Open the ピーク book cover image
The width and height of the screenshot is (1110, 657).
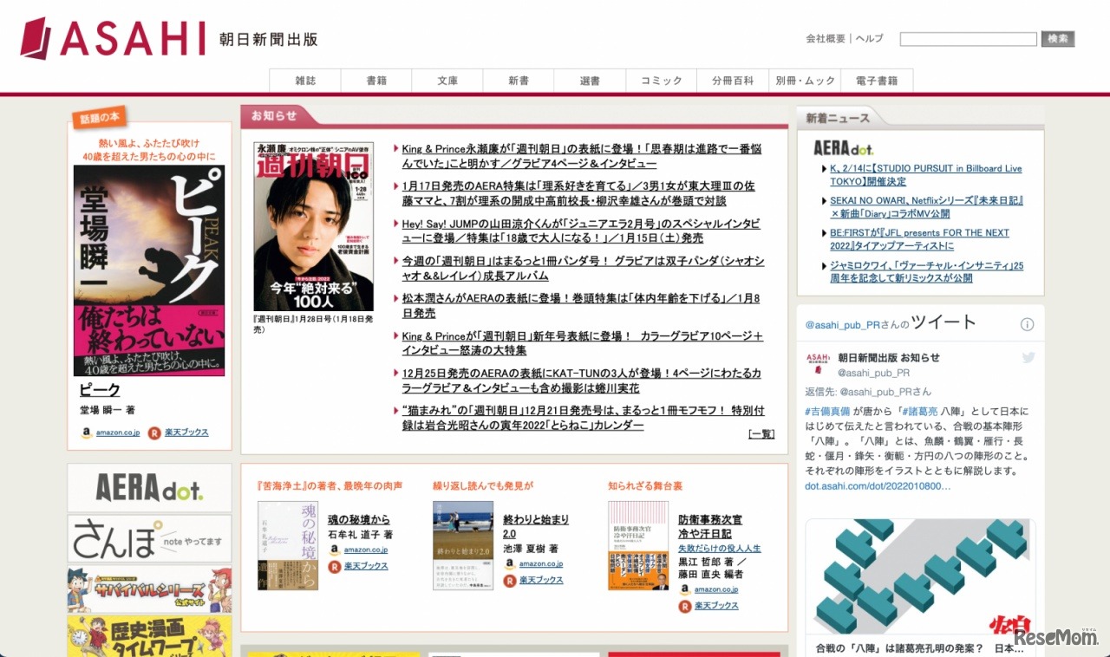[149, 270]
